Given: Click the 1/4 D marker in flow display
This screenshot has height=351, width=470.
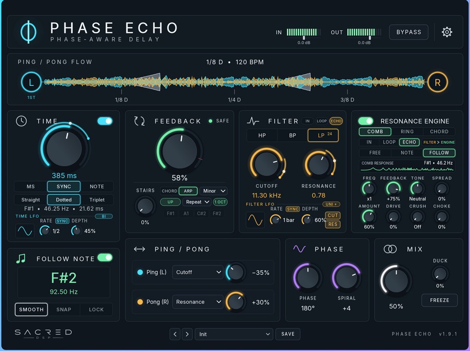Looking at the screenshot, I should point(234,100).
